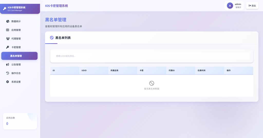
Task: Click the users icon for 代理管理
Action: [x=8, y=39]
